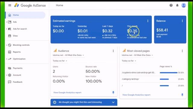Select Ads in the sidebar

(x=15, y=22)
